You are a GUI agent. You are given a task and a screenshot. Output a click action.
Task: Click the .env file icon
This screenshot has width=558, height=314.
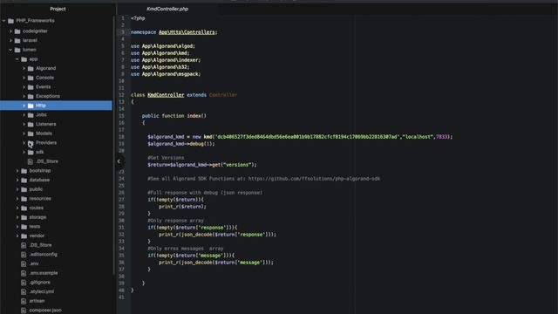pos(24,263)
